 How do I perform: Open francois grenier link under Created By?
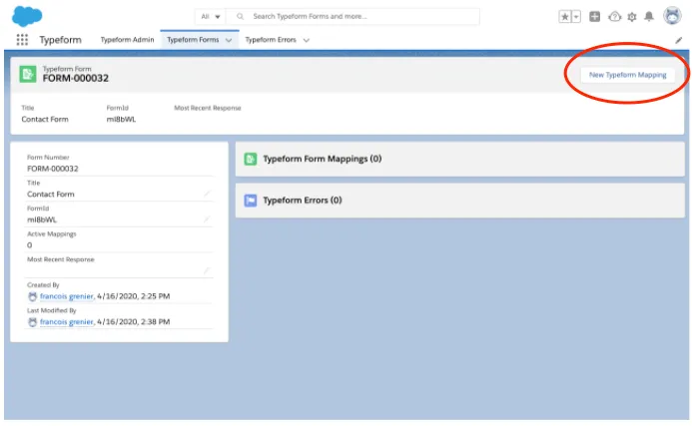pyautogui.click(x=67, y=296)
